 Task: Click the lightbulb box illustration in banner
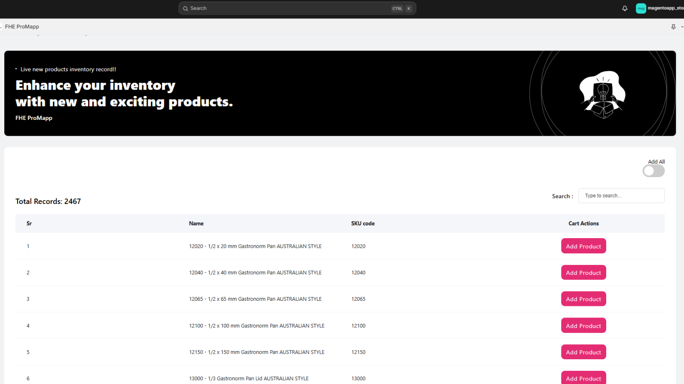(x=602, y=95)
